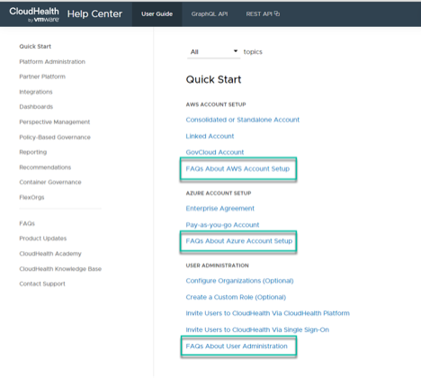Open CloudHealth Knowledge Base link
The image size is (421, 378).
[60, 269]
